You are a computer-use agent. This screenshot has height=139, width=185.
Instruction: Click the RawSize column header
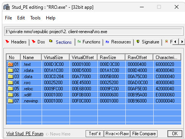[x=111, y=58]
